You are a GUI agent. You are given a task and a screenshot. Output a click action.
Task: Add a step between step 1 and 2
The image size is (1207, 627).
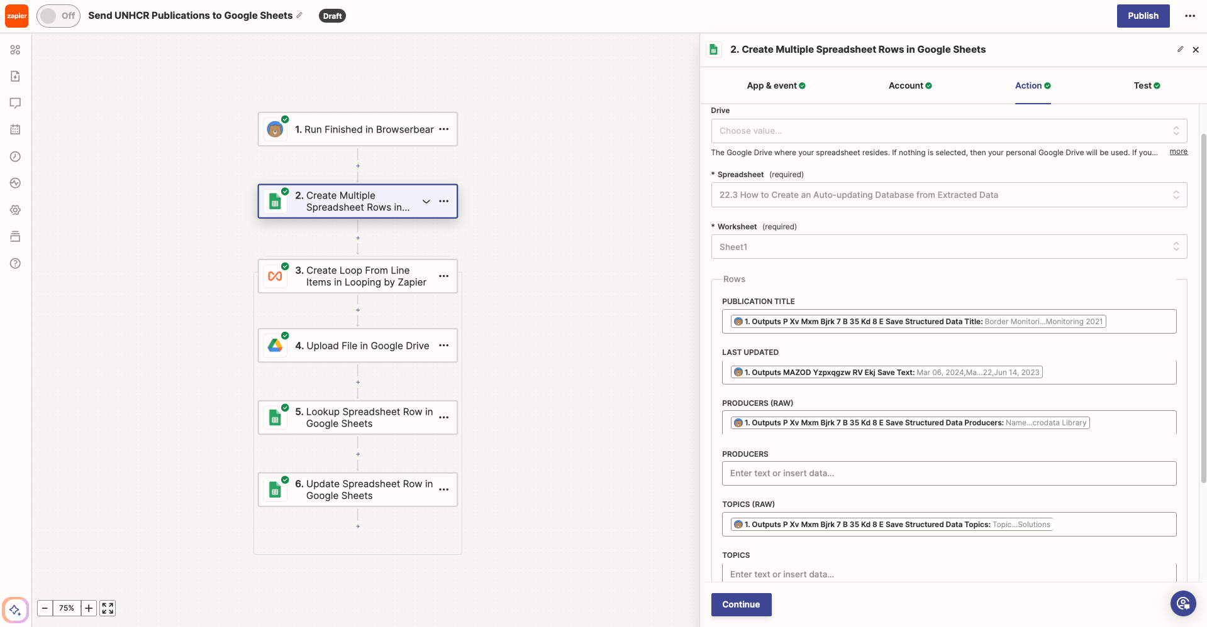358,166
